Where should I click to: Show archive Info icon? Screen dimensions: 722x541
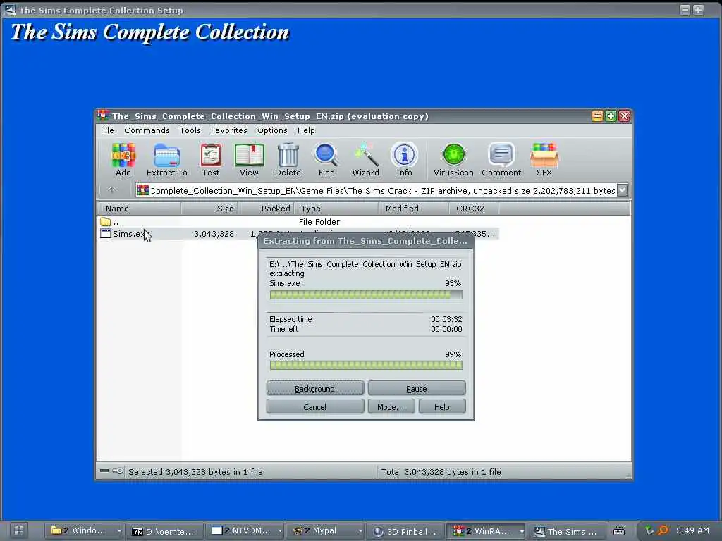pos(404,155)
